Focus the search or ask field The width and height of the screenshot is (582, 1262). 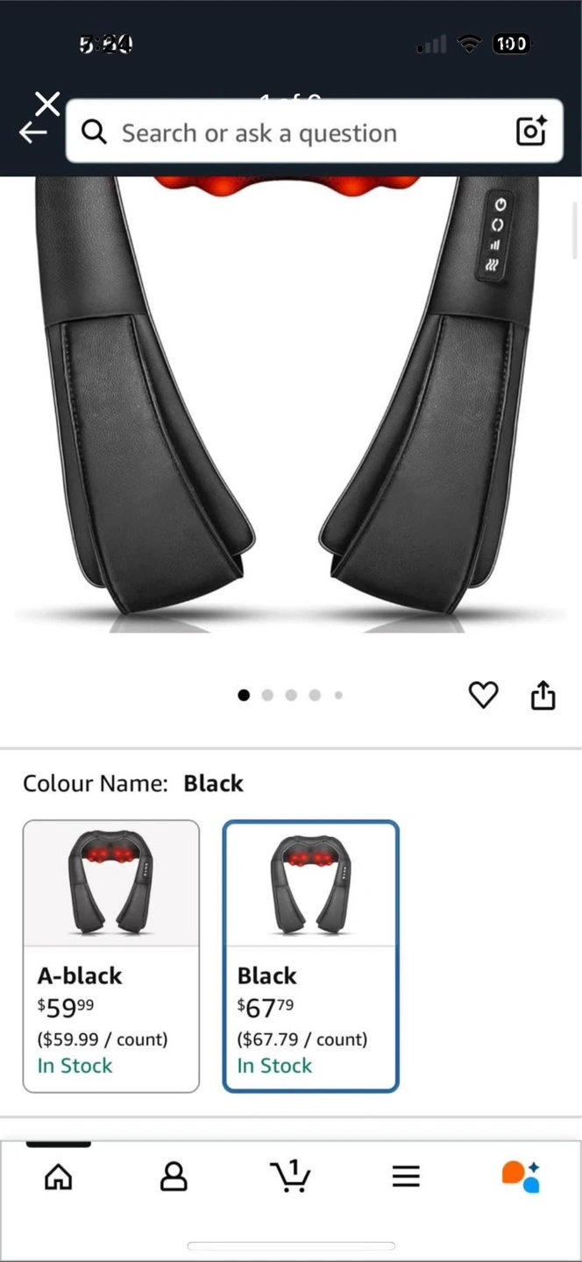315,131
